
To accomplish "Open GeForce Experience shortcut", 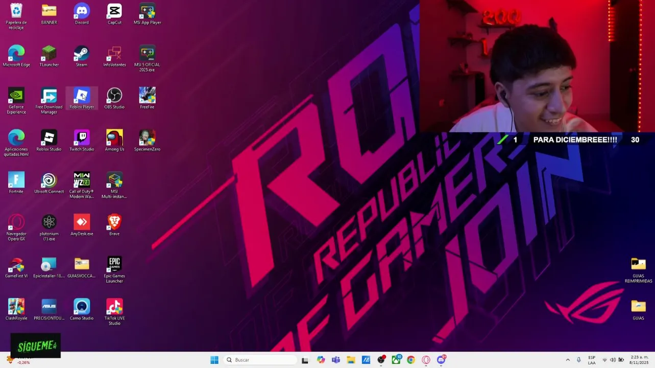I will (x=16, y=101).
